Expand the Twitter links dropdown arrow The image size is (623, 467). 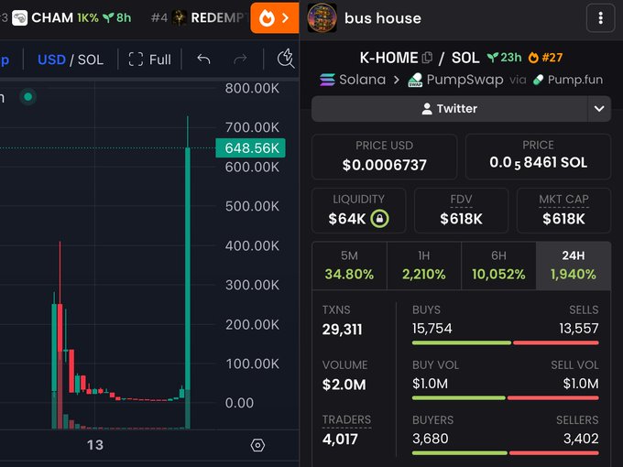pyautogui.click(x=599, y=109)
